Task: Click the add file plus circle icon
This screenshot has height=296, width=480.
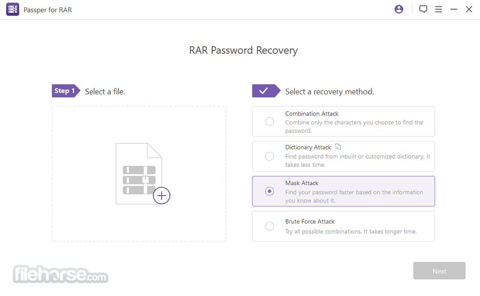Action: tap(161, 196)
